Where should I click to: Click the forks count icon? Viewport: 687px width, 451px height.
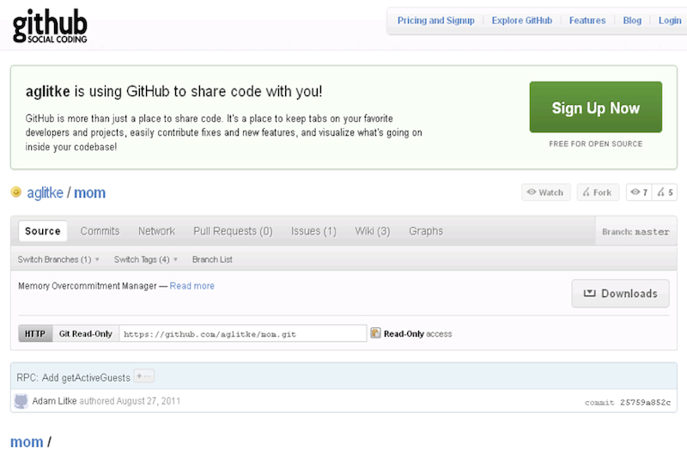660,192
